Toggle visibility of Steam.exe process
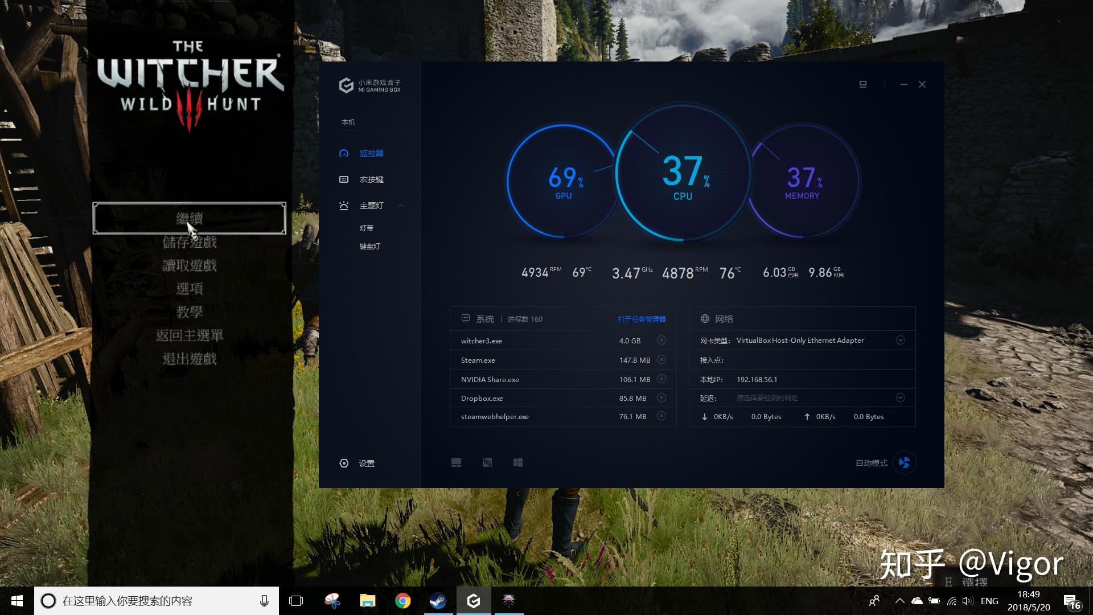Image resolution: width=1093 pixels, height=615 pixels. point(661,360)
